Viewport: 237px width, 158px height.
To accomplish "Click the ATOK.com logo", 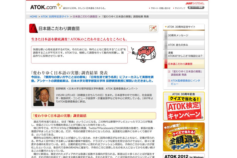I will 46,6.
